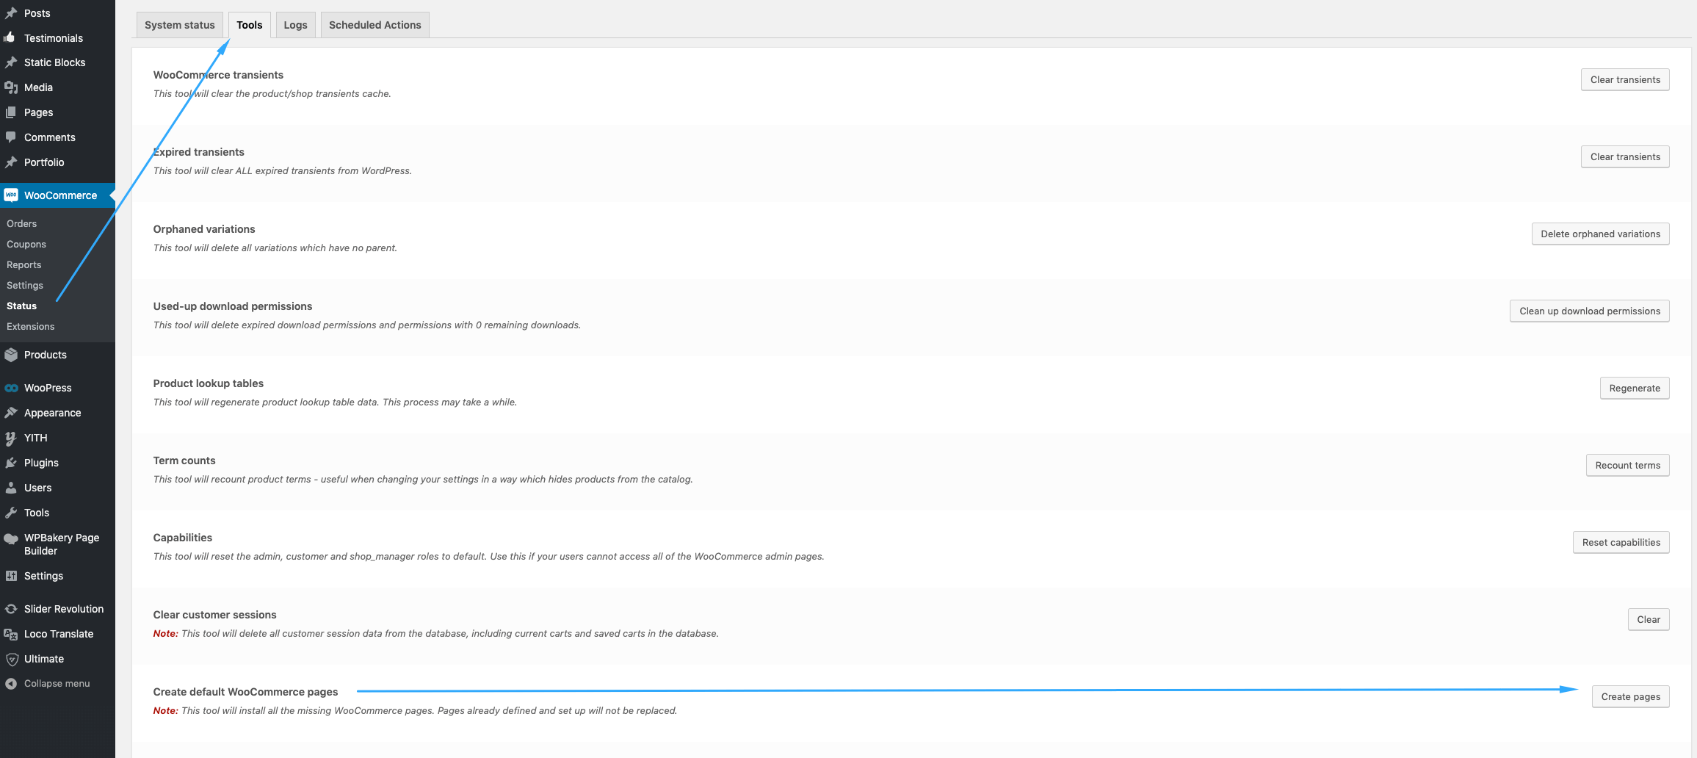Click the Testimonials thumbs-up icon
This screenshot has height=758, width=1697.
10,37
